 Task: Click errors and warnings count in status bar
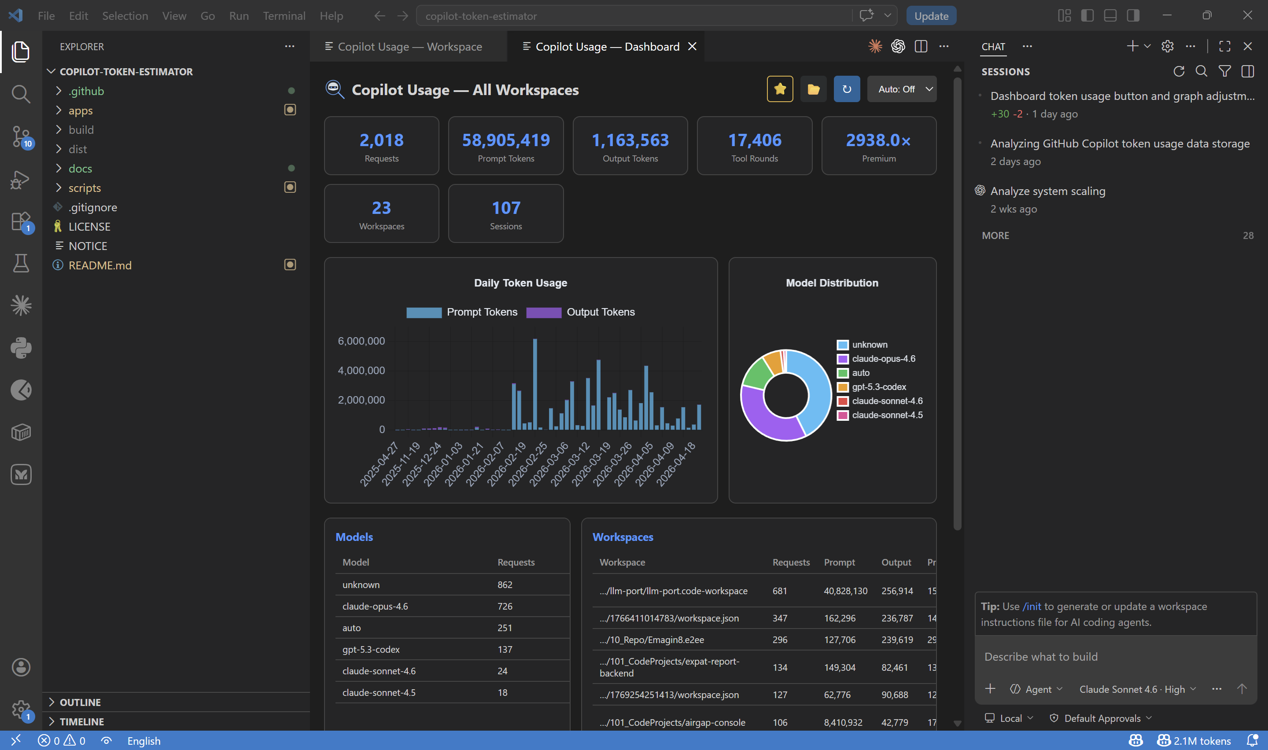point(61,741)
